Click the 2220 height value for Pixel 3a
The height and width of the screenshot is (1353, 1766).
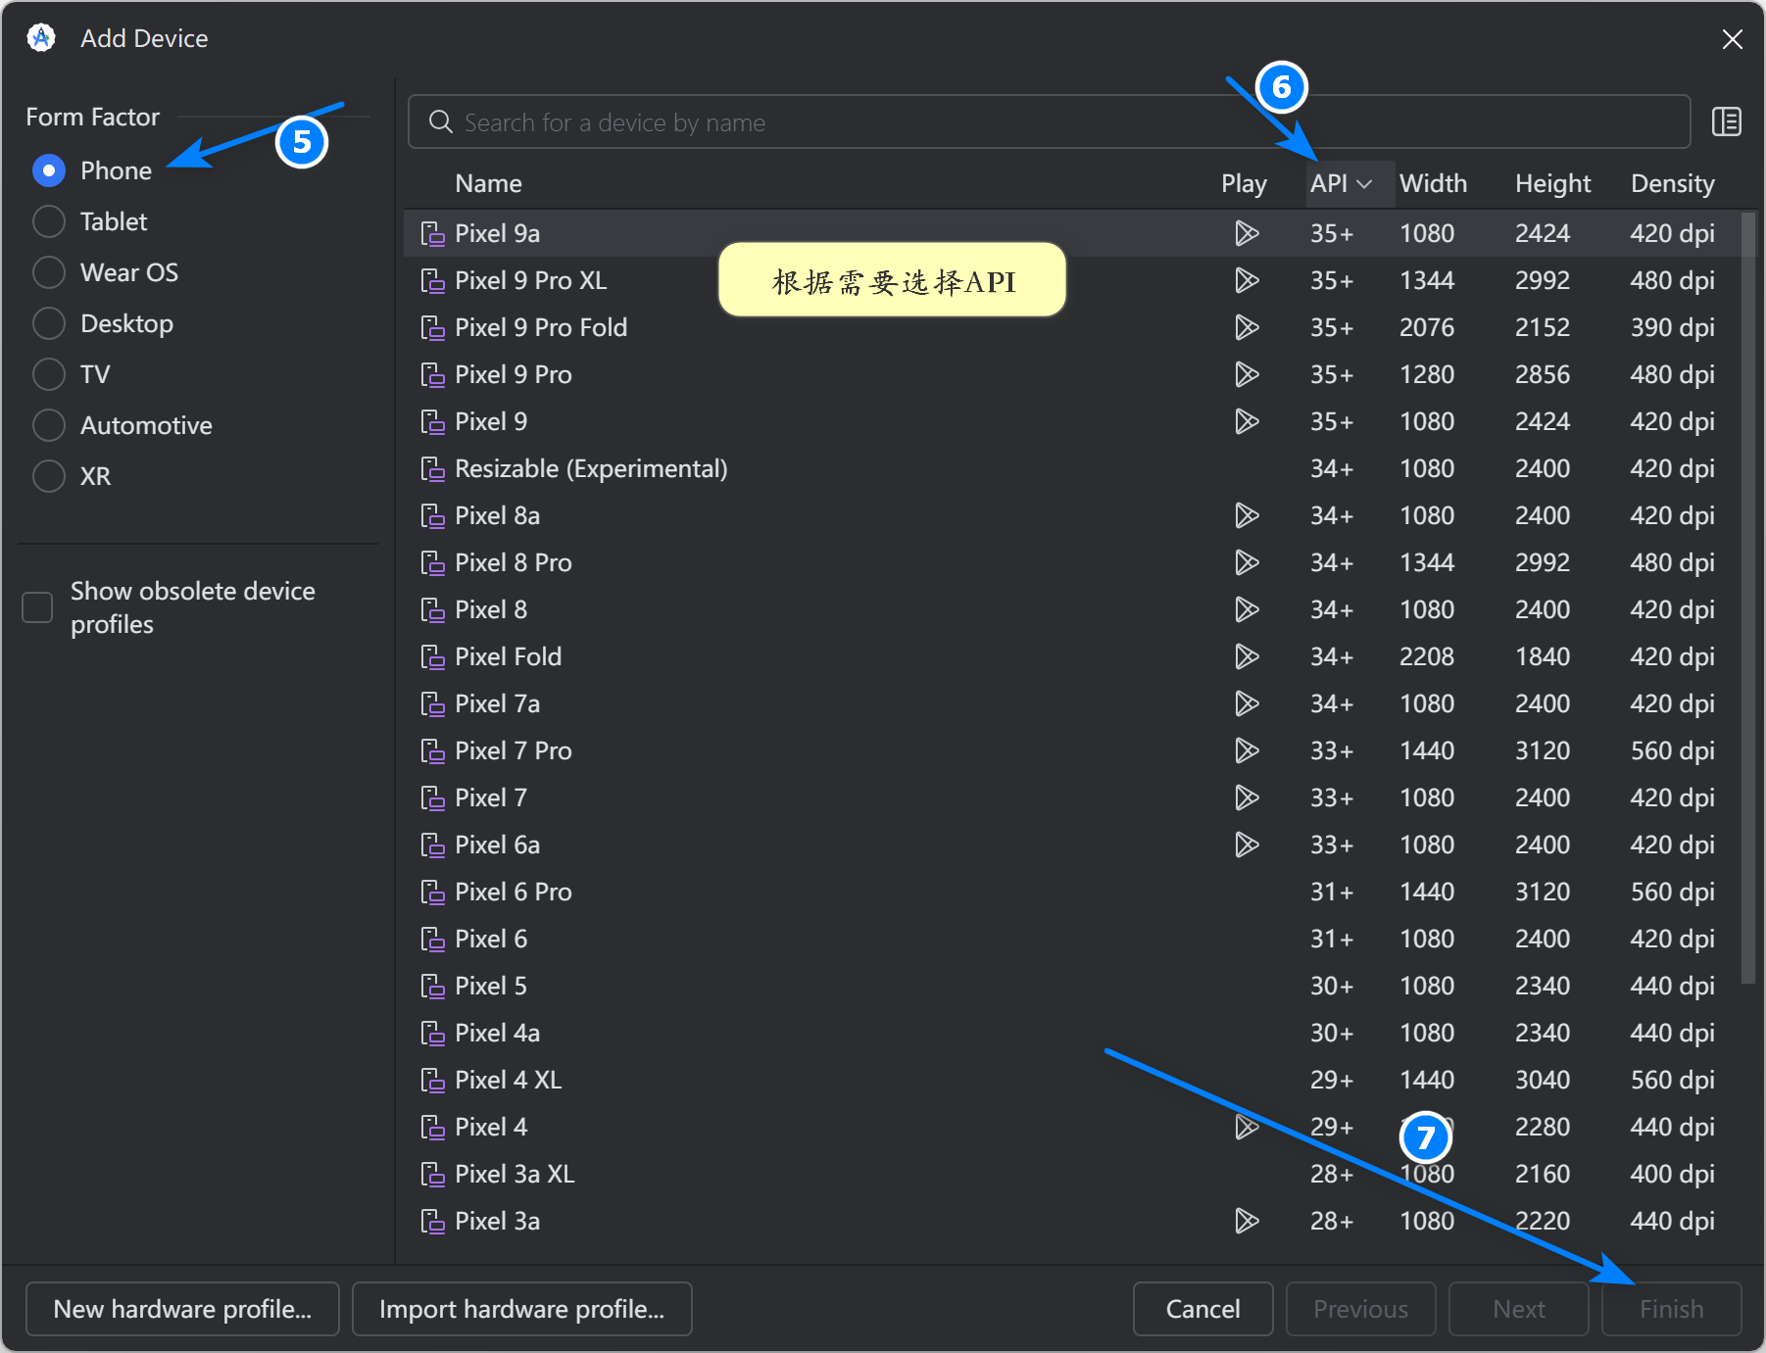click(1543, 1221)
